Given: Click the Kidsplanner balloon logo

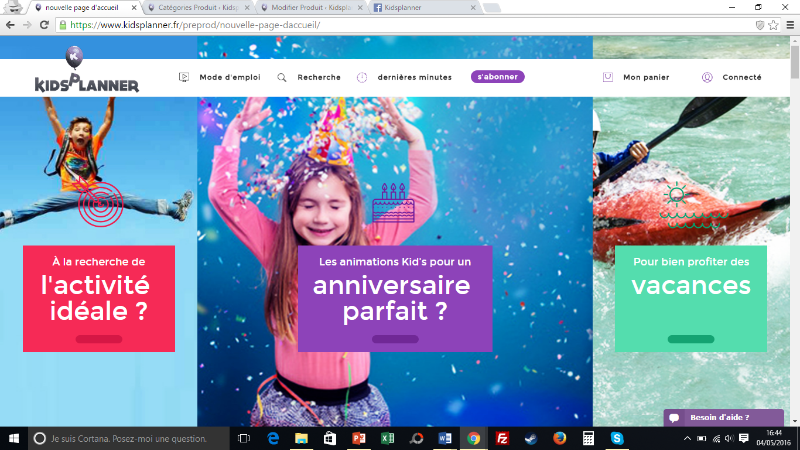Looking at the screenshot, I should coord(87,72).
